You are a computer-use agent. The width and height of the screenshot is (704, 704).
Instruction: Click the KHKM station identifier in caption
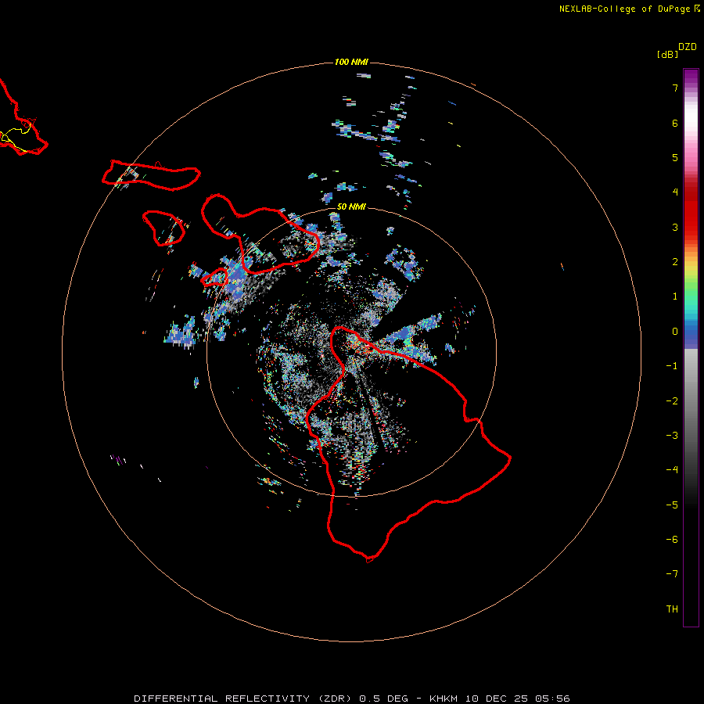point(444,699)
